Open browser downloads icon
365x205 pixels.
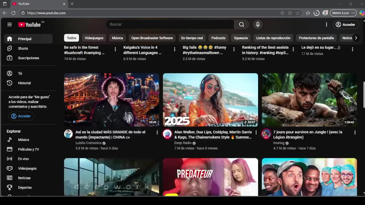click(x=316, y=13)
